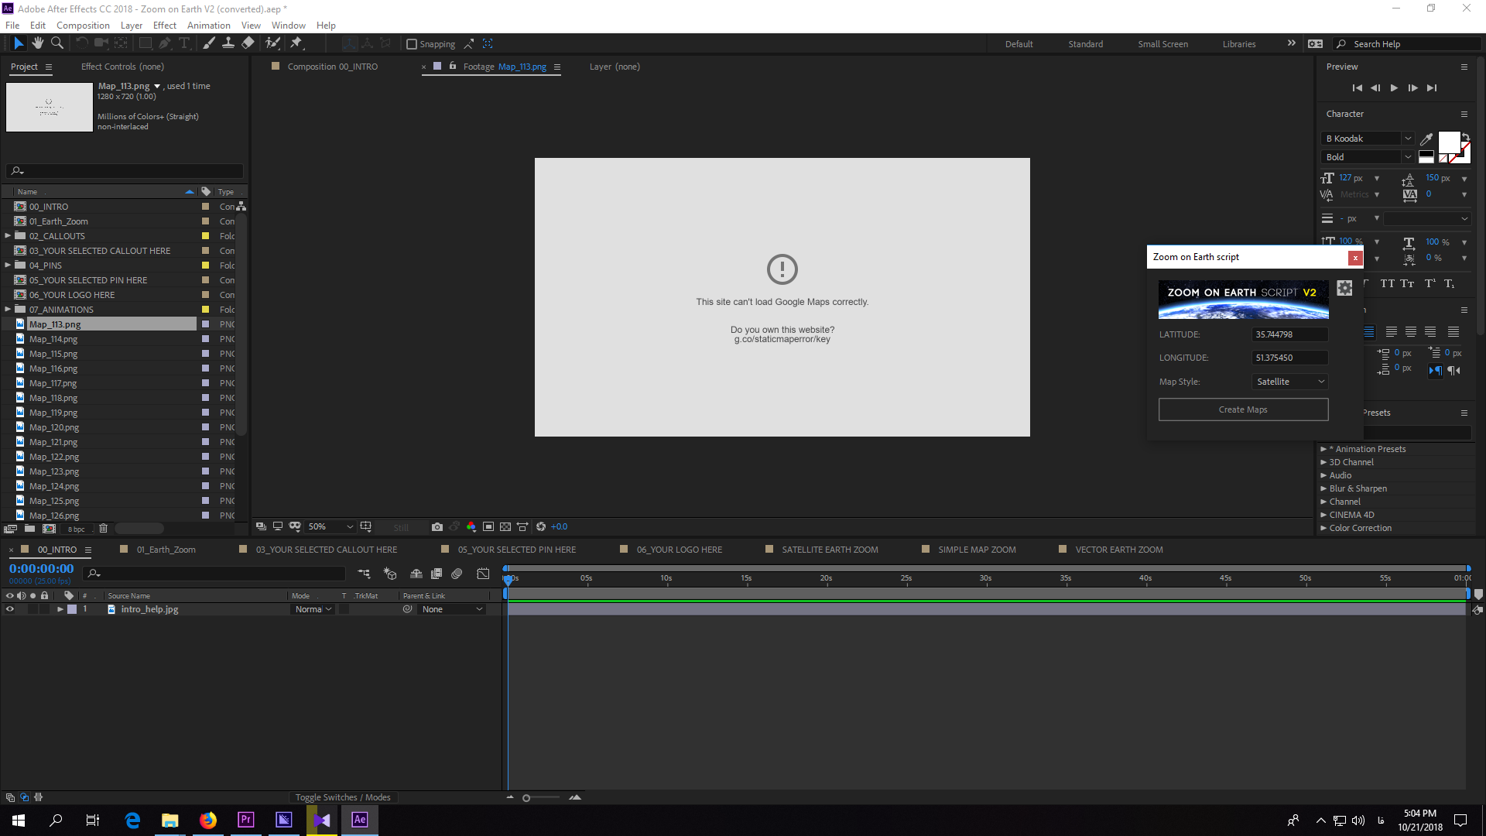Expand the 07_ANIMATIONS folder
The height and width of the screenshot is (836, 1486).
pyautogui.click(x=8, y=310)
